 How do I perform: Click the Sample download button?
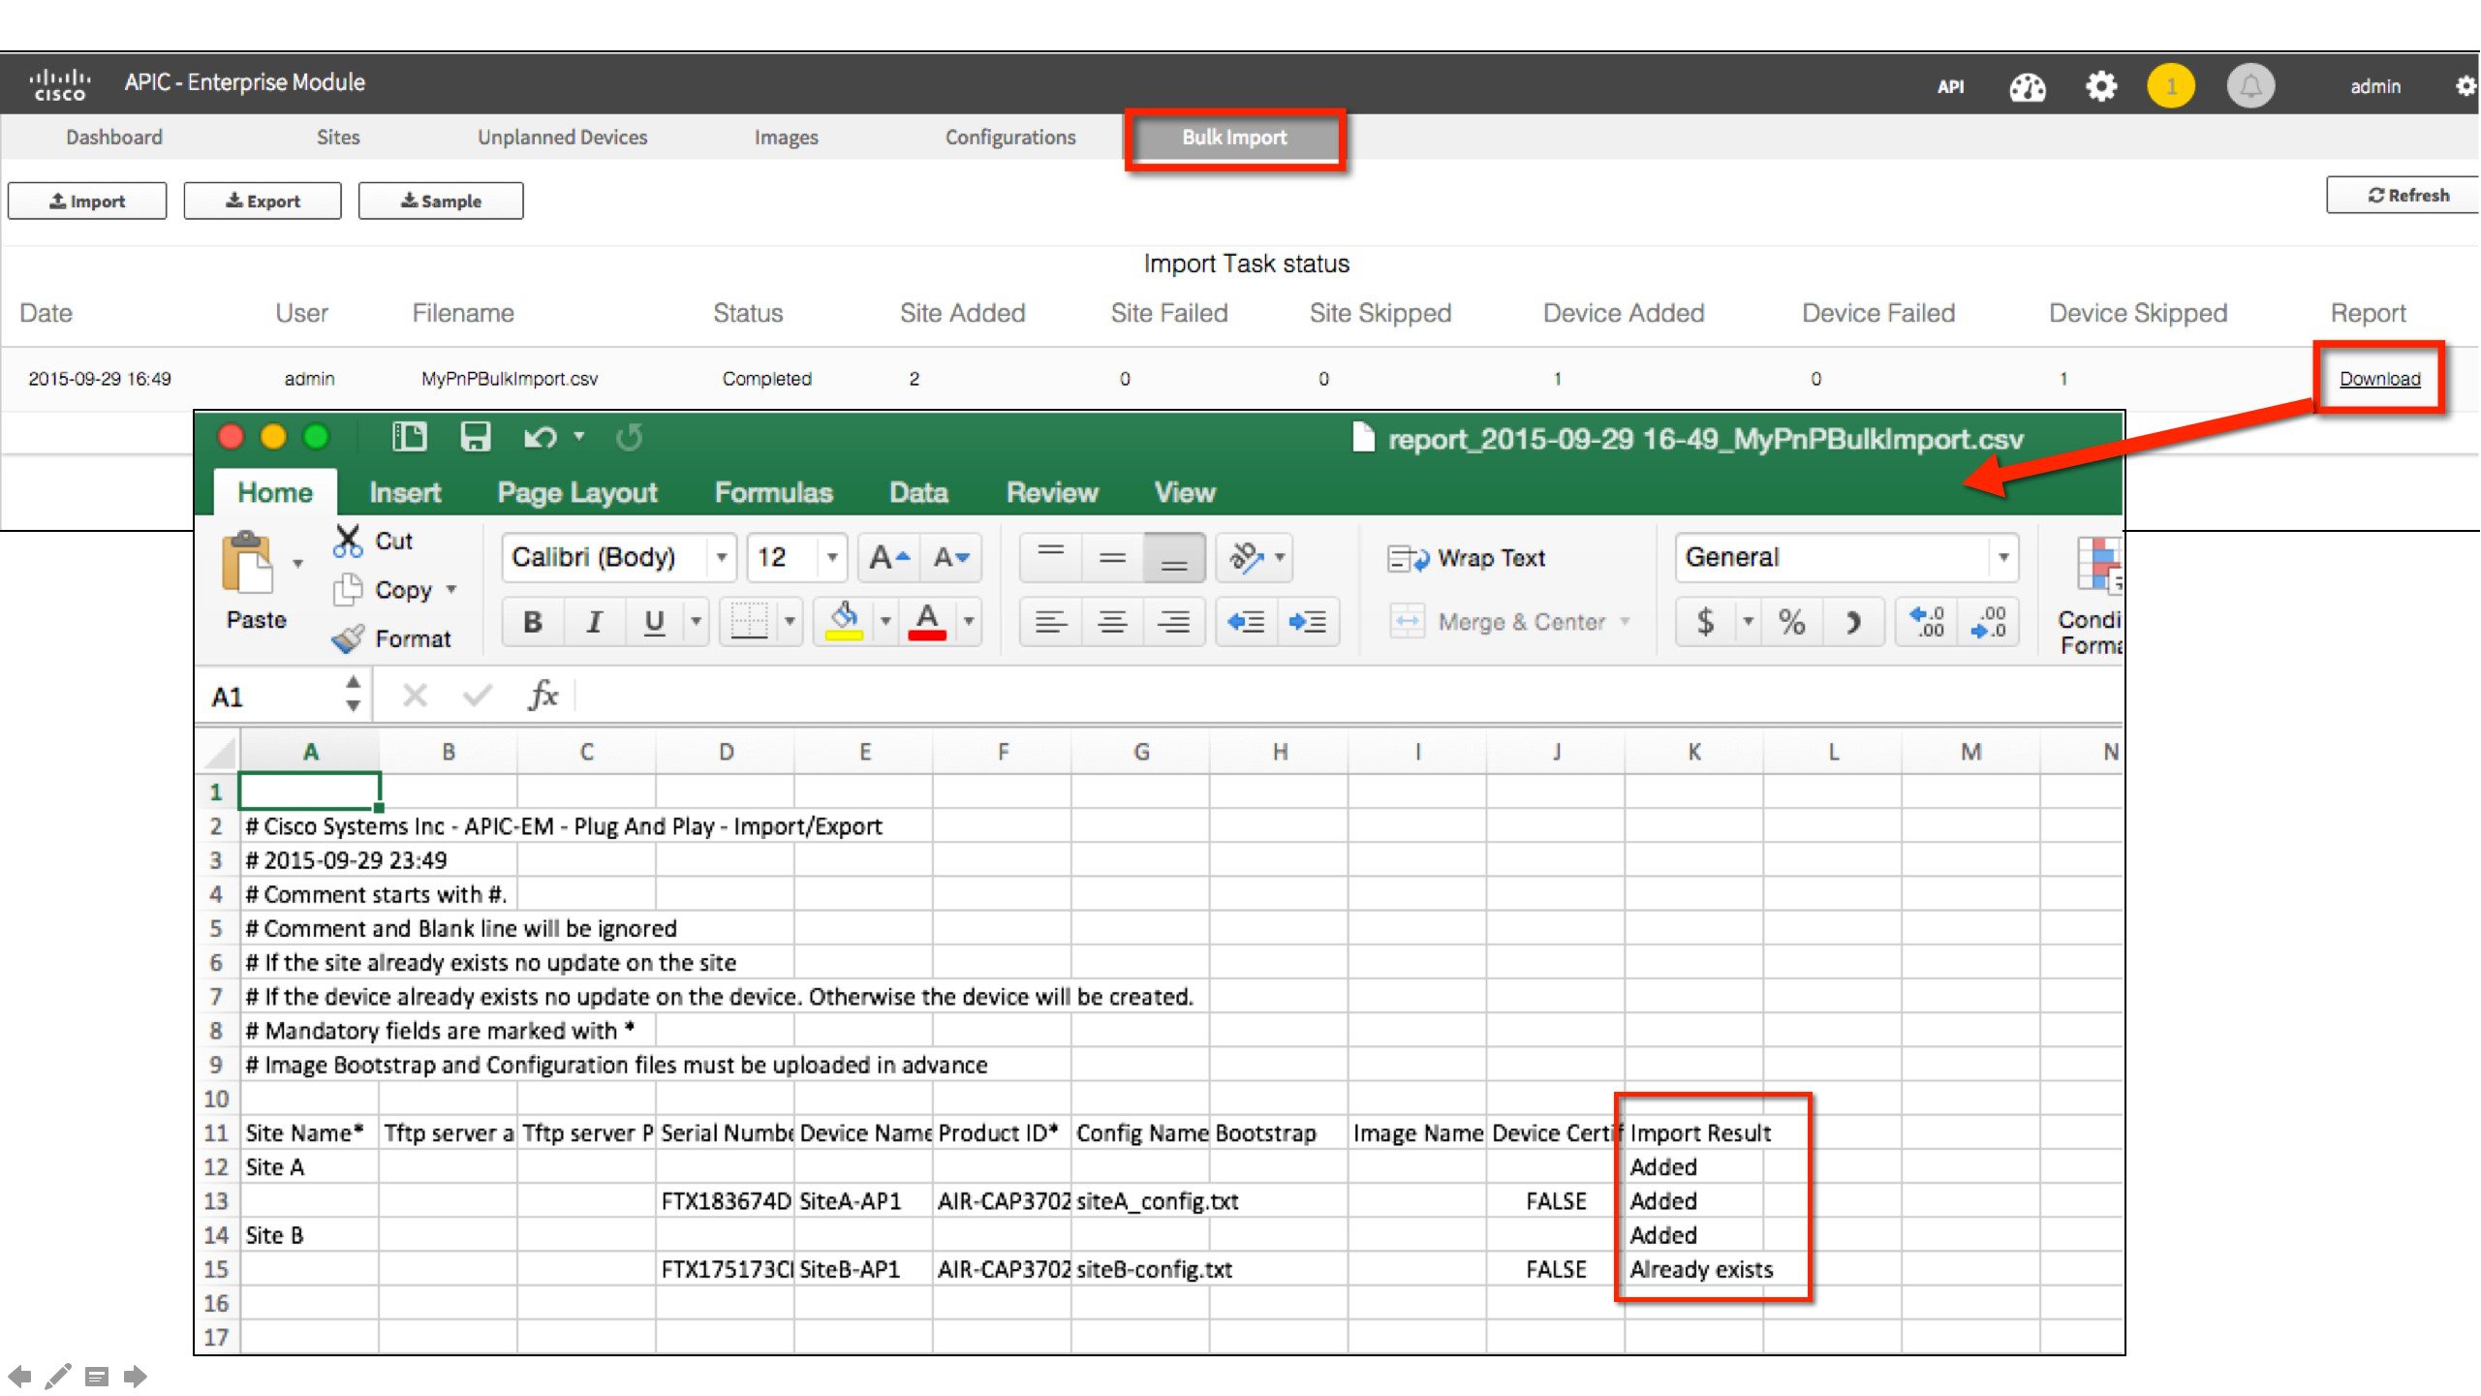click(441, 201)
